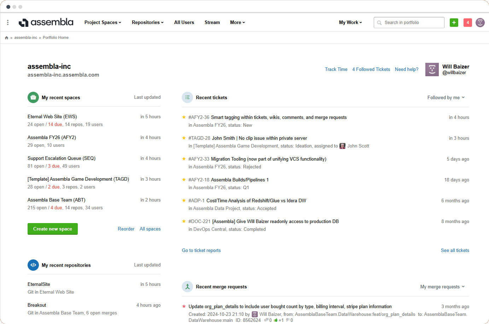
Task: Unfollow ticket #AFY2-36 via its star
Action: point(184,117)
